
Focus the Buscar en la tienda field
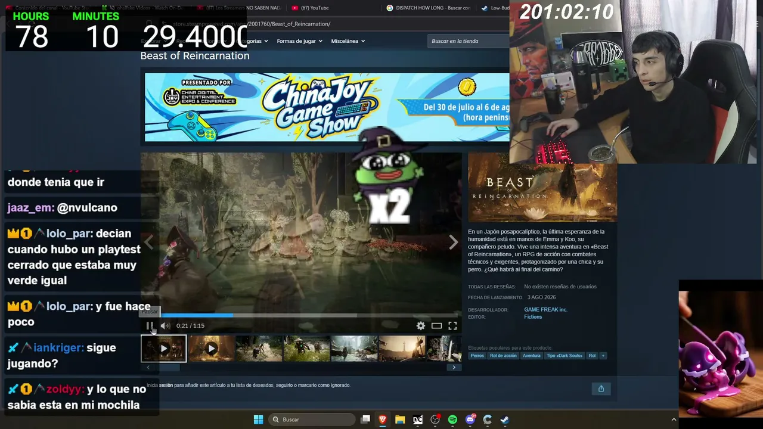(x=469, y=41)
